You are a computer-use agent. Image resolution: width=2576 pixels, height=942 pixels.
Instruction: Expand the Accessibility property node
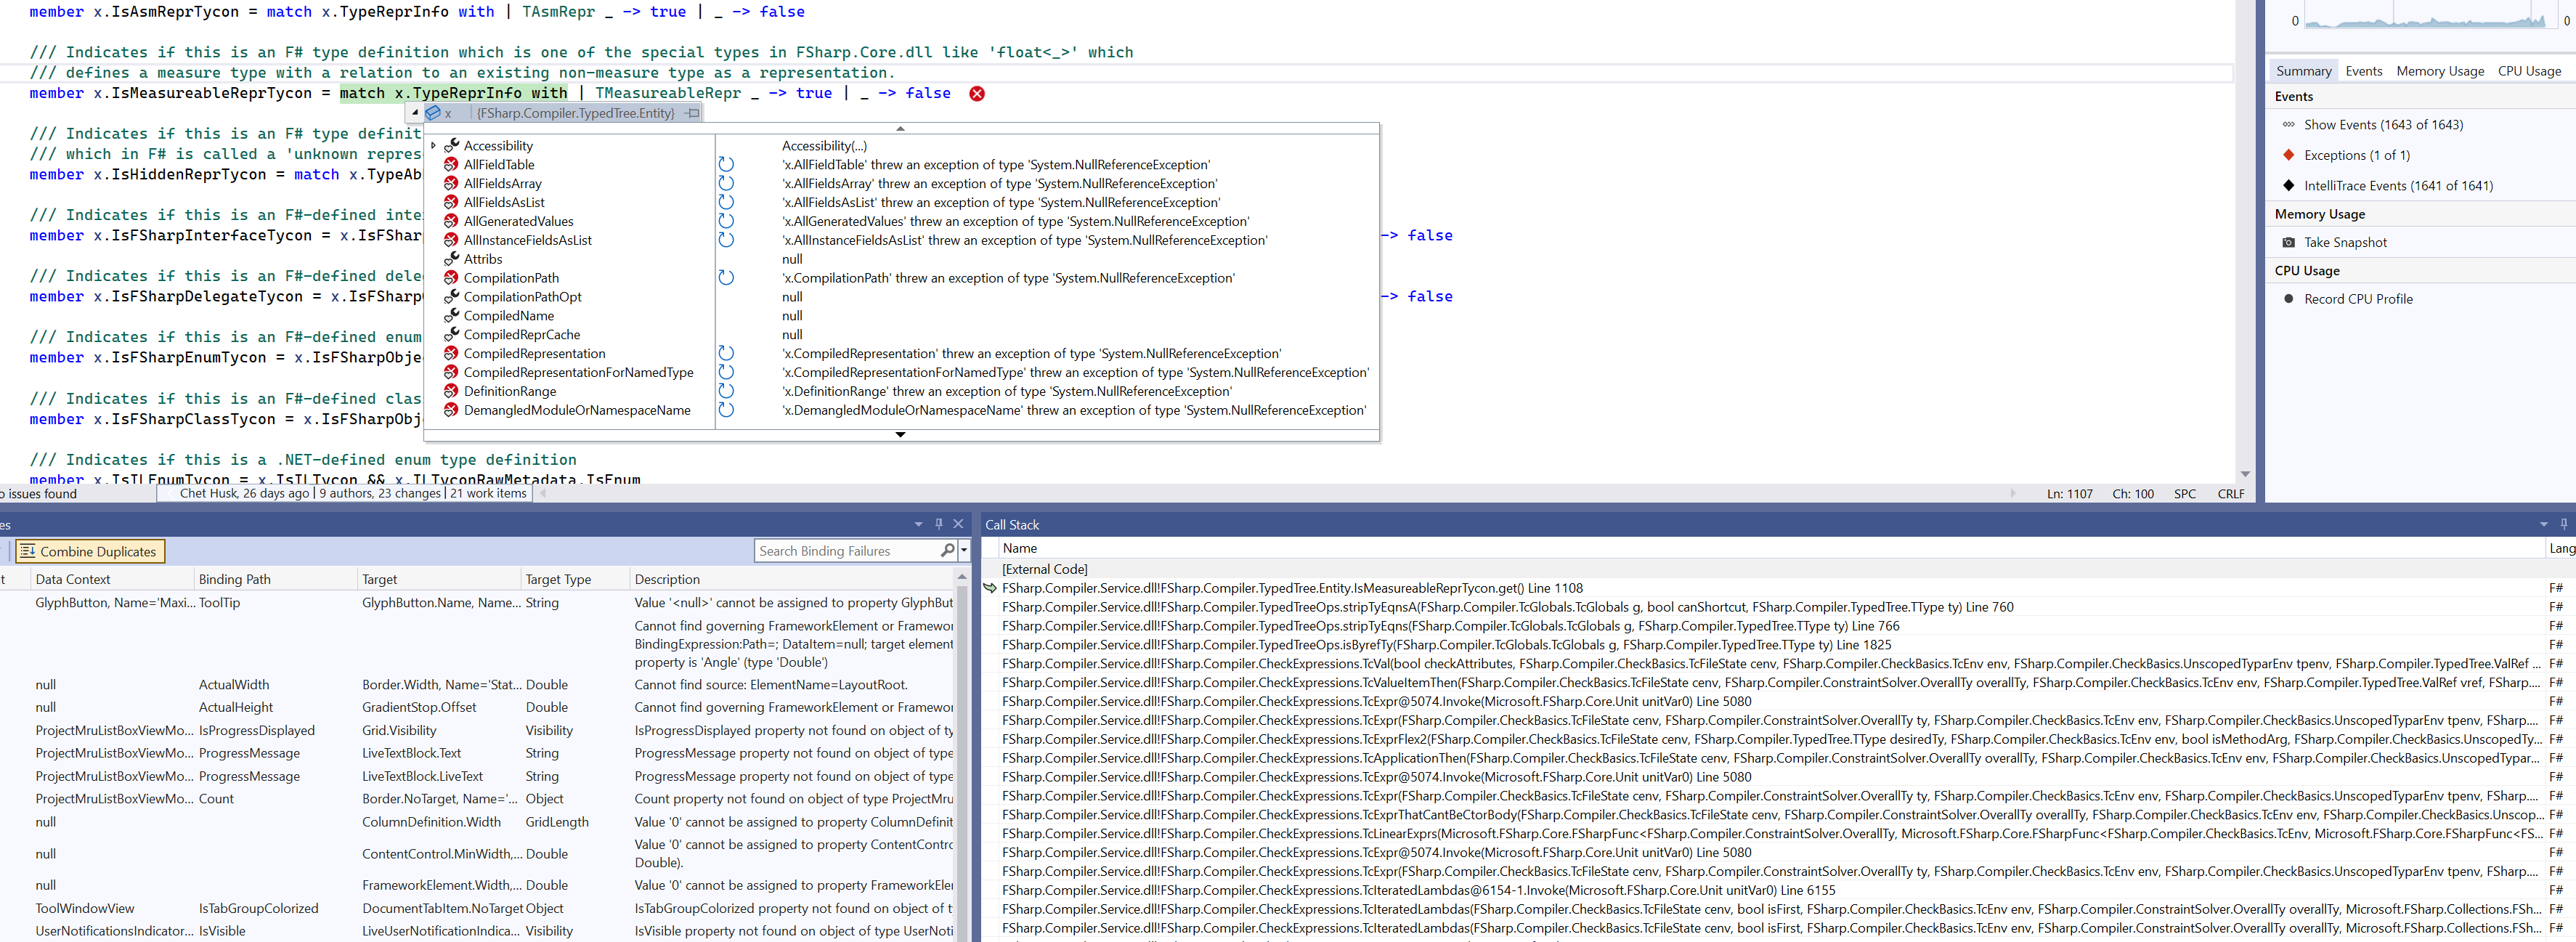[433, 146]
